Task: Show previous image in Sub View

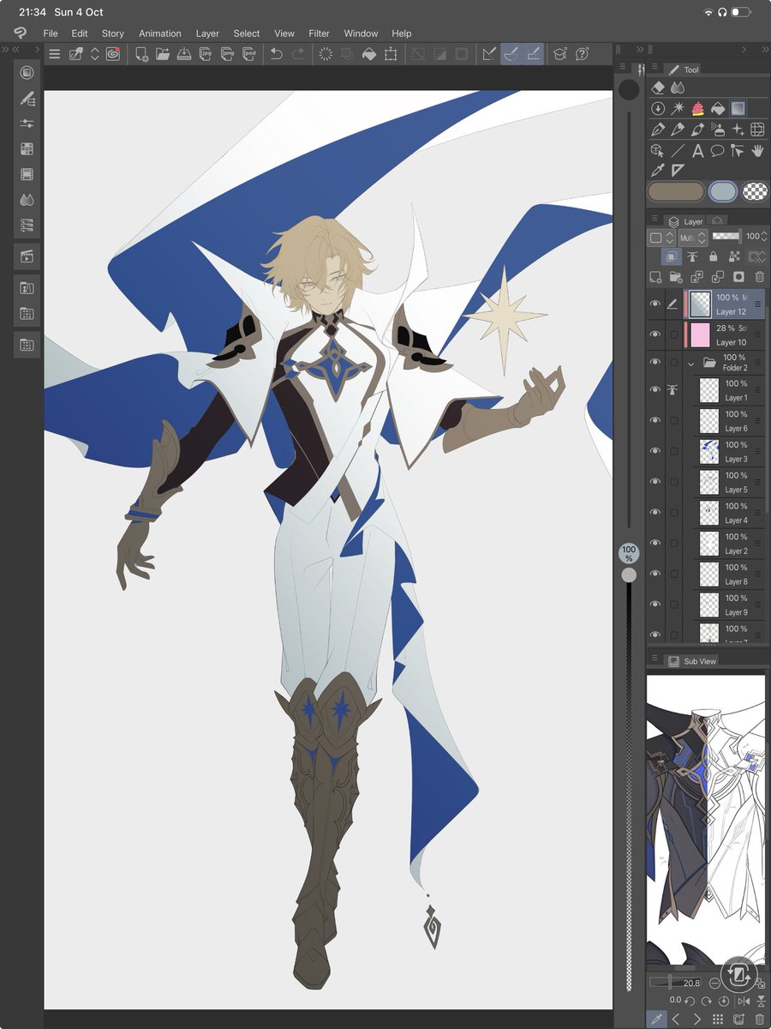Action: (677, 1019)
